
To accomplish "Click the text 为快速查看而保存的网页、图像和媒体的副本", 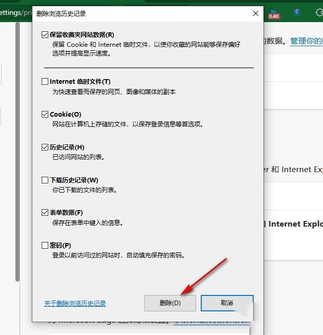I will tap(114, 91).
